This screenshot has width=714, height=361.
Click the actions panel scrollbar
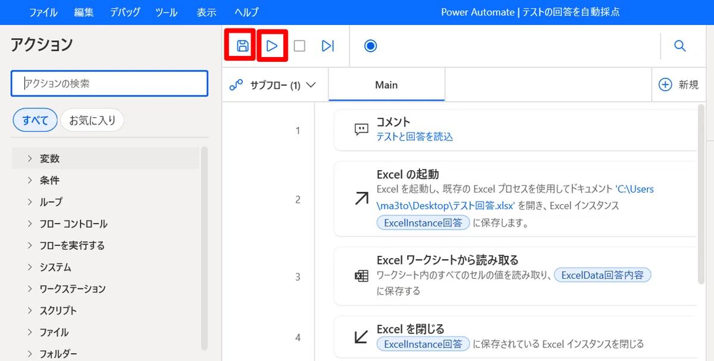pos(205,249)
